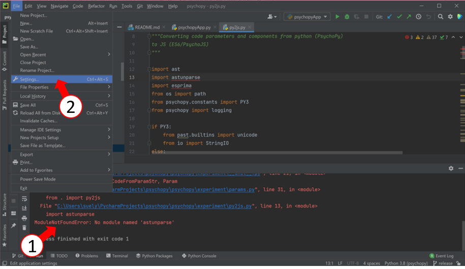Print console output icon in Run panel
The width and height of the screenshot is (465, 269).
[24, 218]
